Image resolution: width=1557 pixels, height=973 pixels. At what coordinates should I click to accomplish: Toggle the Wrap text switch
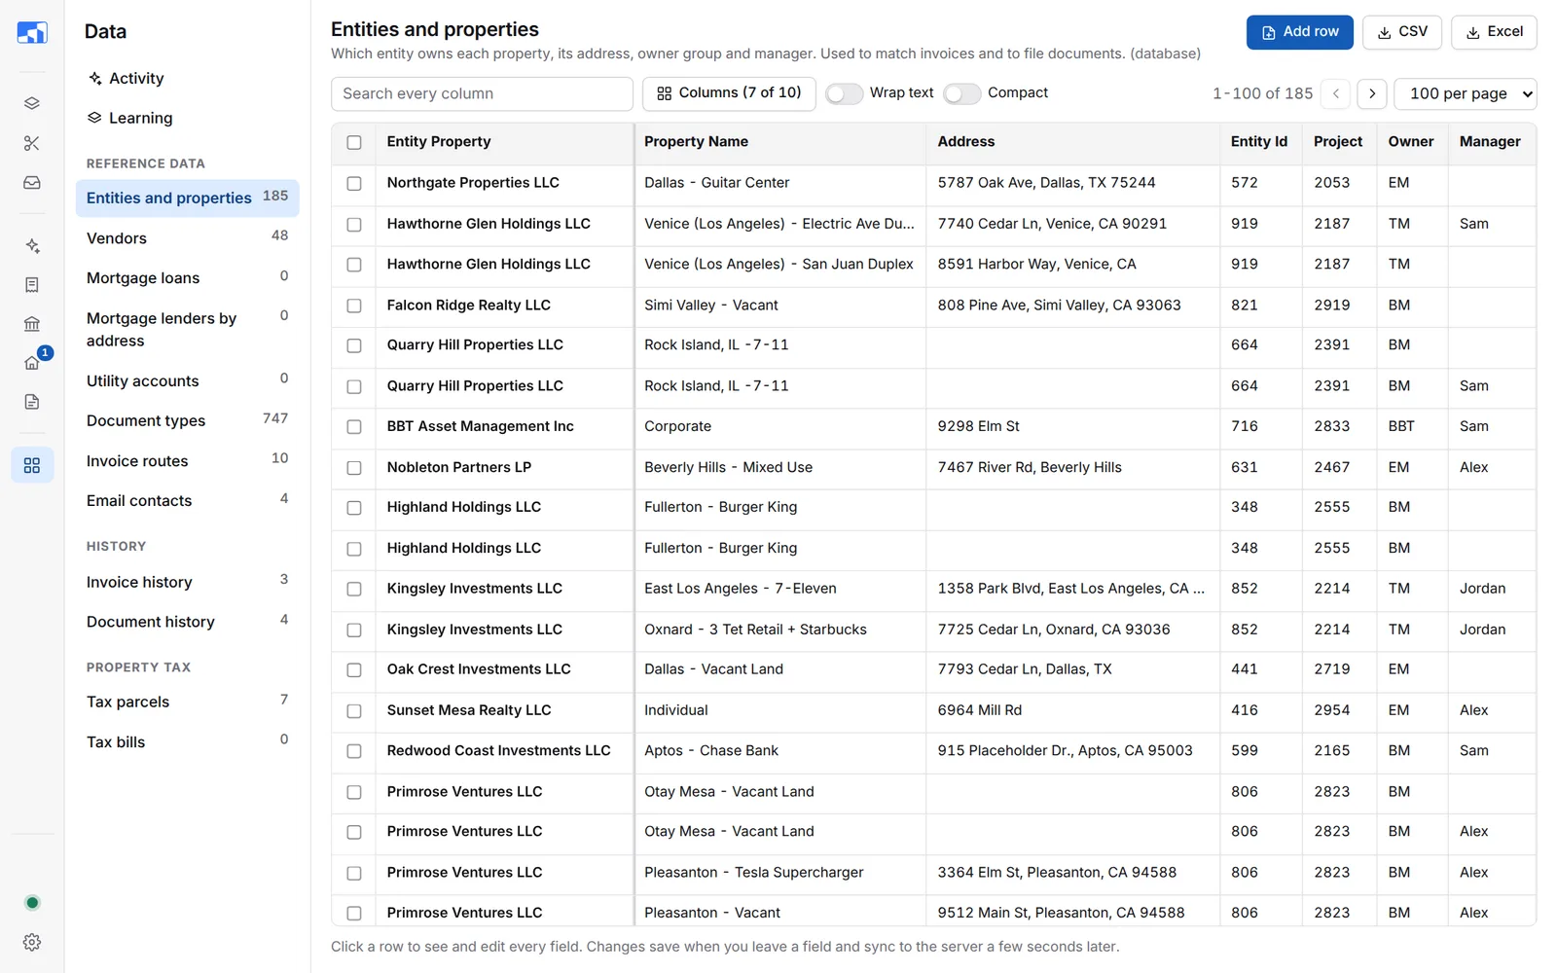click(844, 93)
